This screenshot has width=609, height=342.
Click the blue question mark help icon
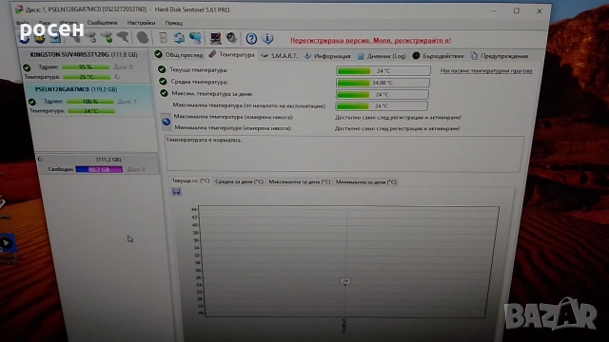coord(251,38)
